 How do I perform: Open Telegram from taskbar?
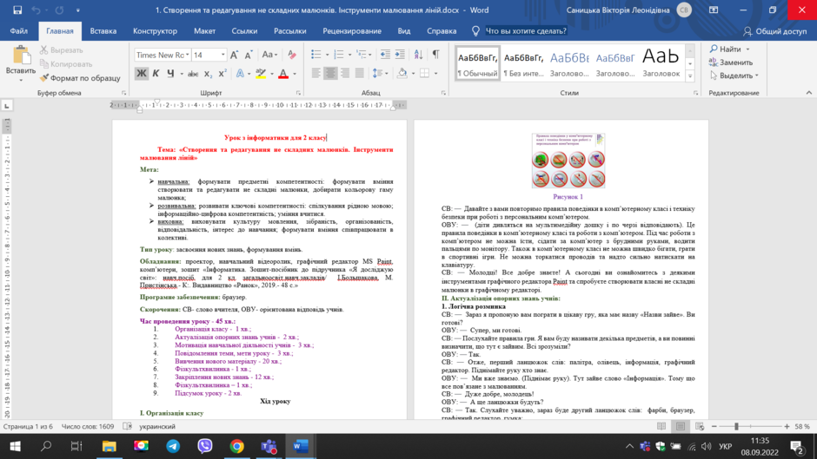click(x=173, y=446)
